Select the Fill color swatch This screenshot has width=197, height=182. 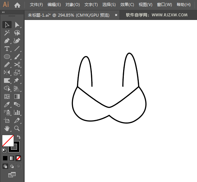(x=8, y=140)
